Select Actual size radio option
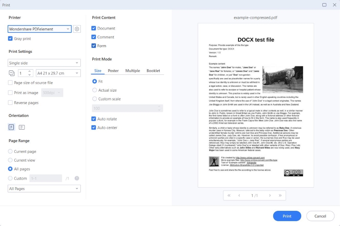This screenshot has width=340, height=226. (94, 90)
